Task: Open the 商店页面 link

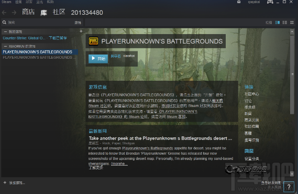Action: [251, 120]
